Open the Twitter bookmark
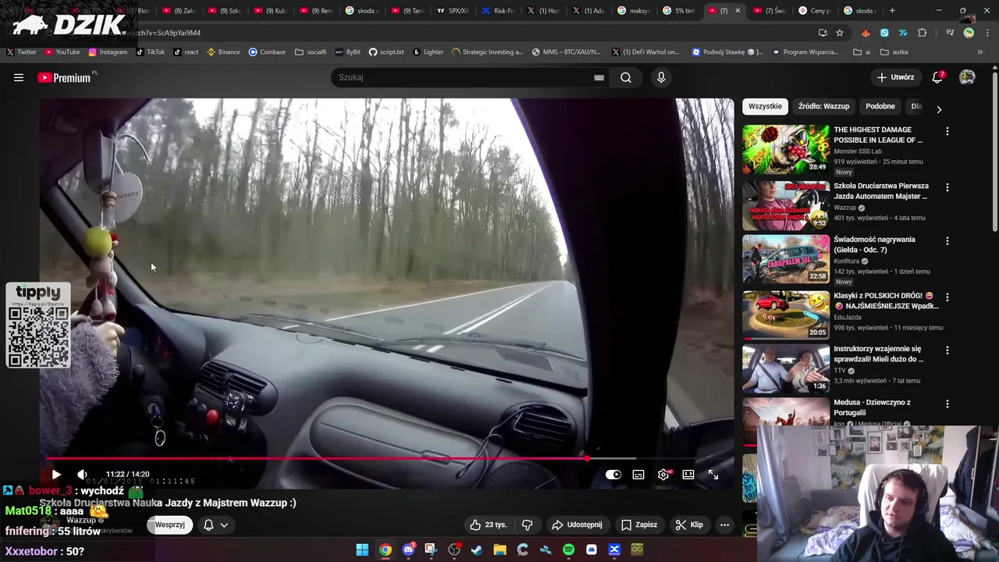The image size is (999, 562). (x=22, y=52)
